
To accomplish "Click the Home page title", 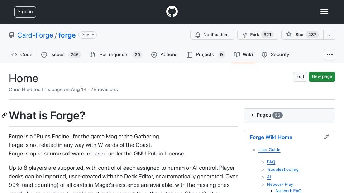I will pyautogui.click(x=24, y=78).
